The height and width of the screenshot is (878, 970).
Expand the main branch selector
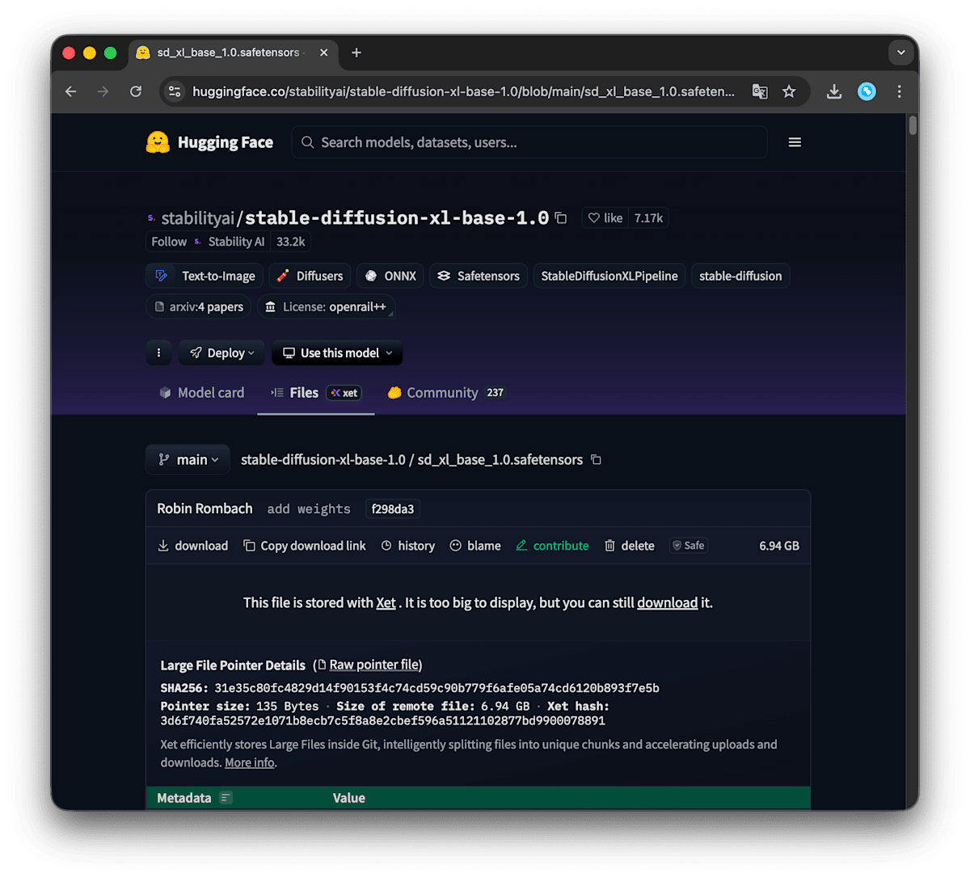[x=188, y=460]
